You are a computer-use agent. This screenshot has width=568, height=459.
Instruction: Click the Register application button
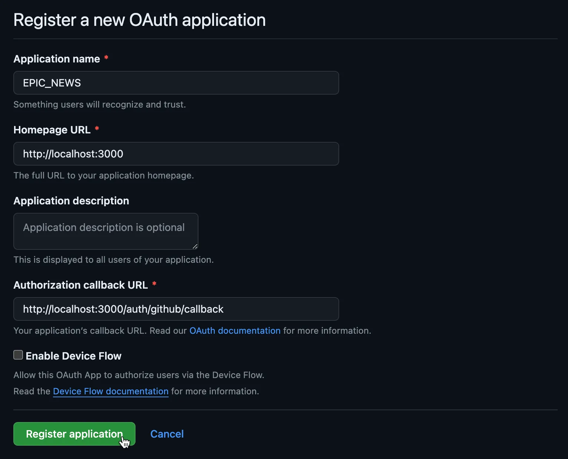(x=74, y=434)
